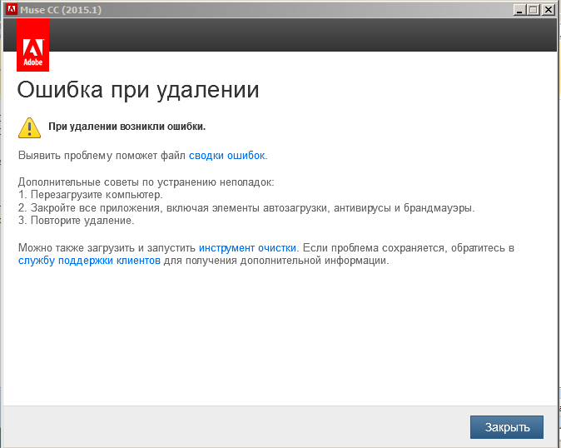The width and height of the screenshot is (561, 448).
Task: Click the yellow warning triangle icon
Action: point(29,127)
